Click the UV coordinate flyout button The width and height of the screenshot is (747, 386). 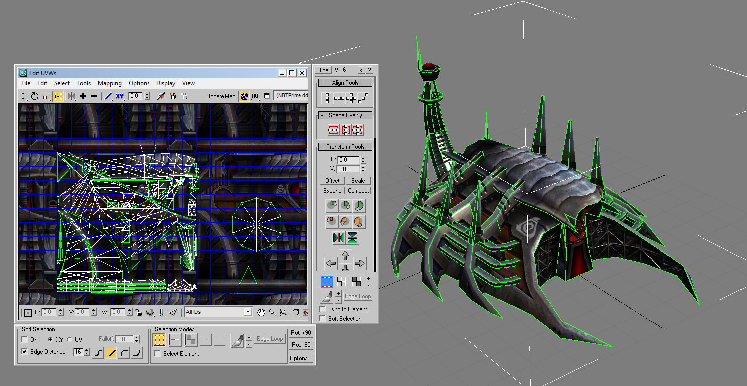click(255, 96)
